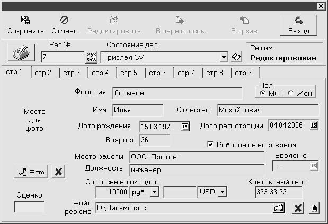The image size is (328, 224).
Task: Click the eraser icon beside Состояние дел
Action: 236,57
